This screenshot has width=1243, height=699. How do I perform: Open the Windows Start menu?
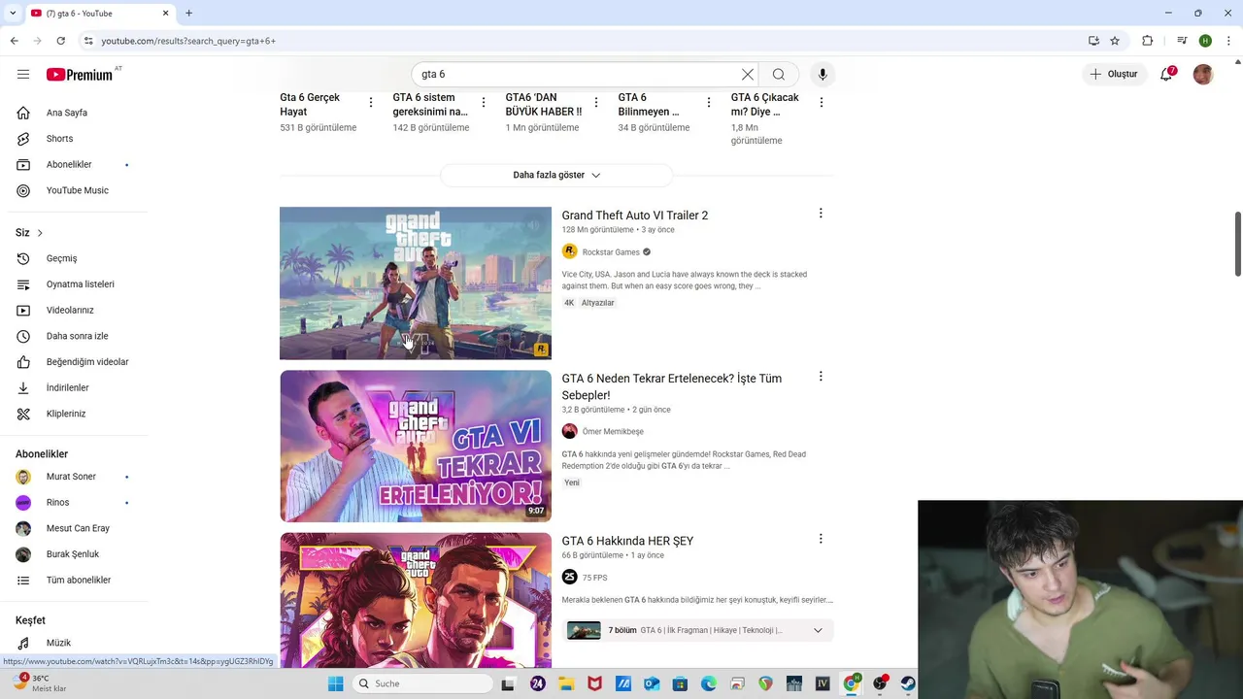pos(335,683)
